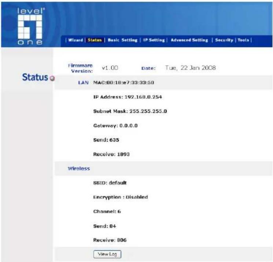Open the Tools menu

(x=243, y=40)
